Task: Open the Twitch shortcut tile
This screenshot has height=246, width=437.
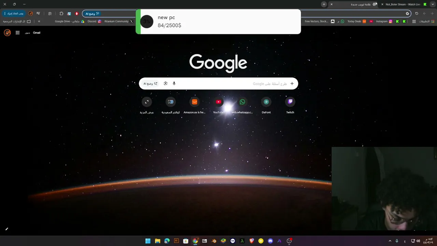Action: [290, 105]
